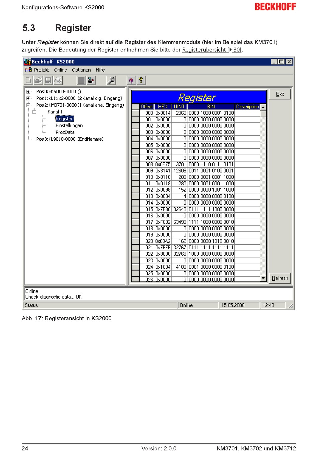
Task: Click the HEX column header
Action: pos(163,107)
